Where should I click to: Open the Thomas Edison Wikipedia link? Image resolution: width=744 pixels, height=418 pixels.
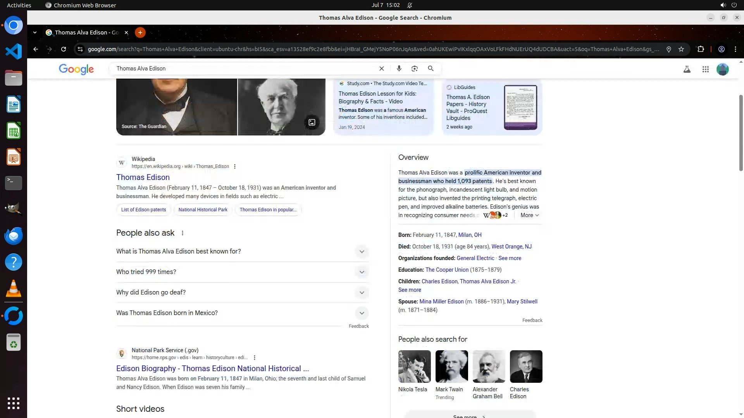143,177
